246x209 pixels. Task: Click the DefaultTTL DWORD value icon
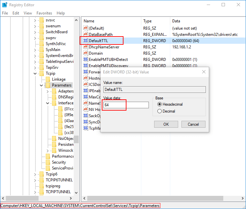tap(86, 40)
